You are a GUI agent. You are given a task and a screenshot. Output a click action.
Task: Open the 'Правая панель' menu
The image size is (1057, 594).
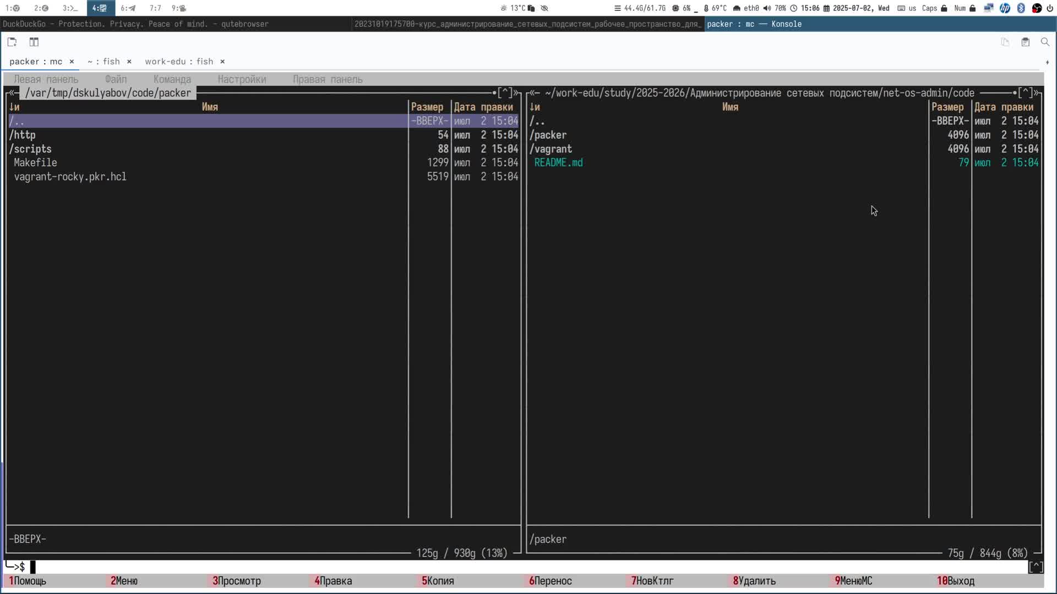click(328, 79)
